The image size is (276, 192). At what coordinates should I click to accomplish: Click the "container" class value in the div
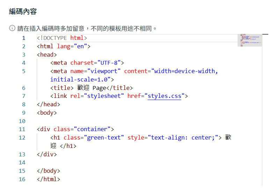94,129
